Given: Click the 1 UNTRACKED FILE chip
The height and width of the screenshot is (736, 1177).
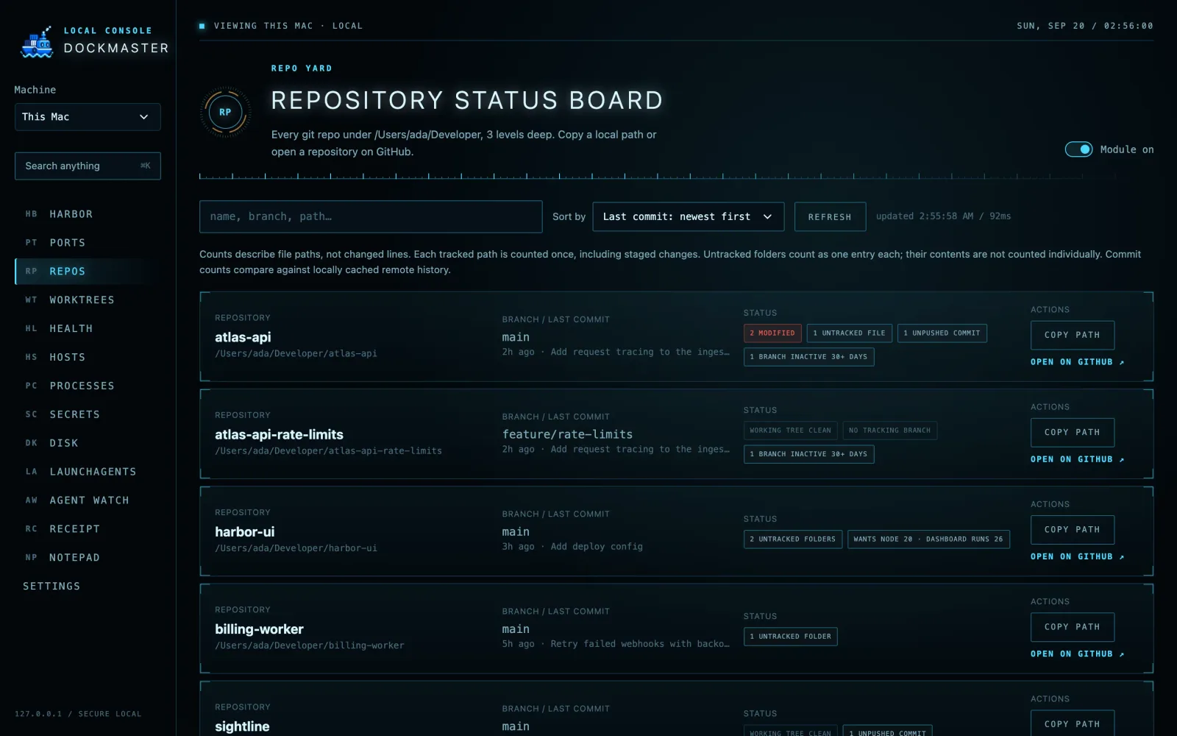Looking at the screenshot, I should coord(850,333).
